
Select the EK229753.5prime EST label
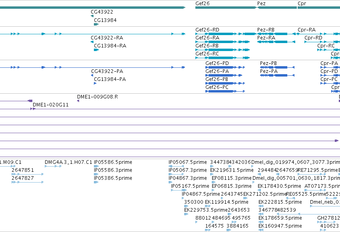click(x=206, y=210)
